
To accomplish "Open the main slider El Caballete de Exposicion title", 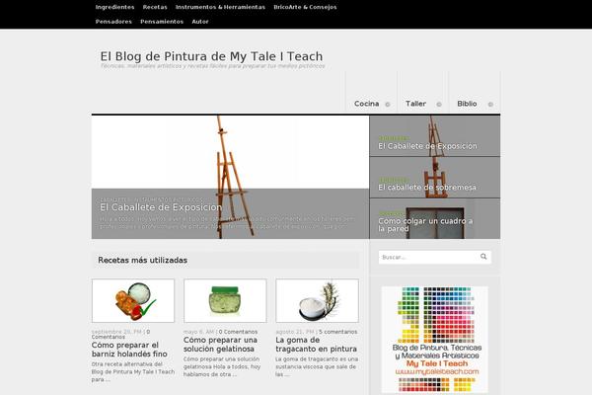I will point(161,207).
